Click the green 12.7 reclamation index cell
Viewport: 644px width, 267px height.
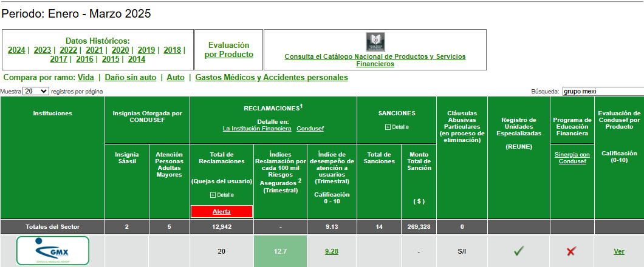click(x=281, y=251)
